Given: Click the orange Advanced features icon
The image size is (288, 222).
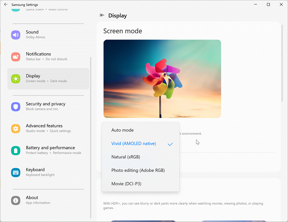Looking at the screenshot, I should pyautogui.click(x=16, y=129).
